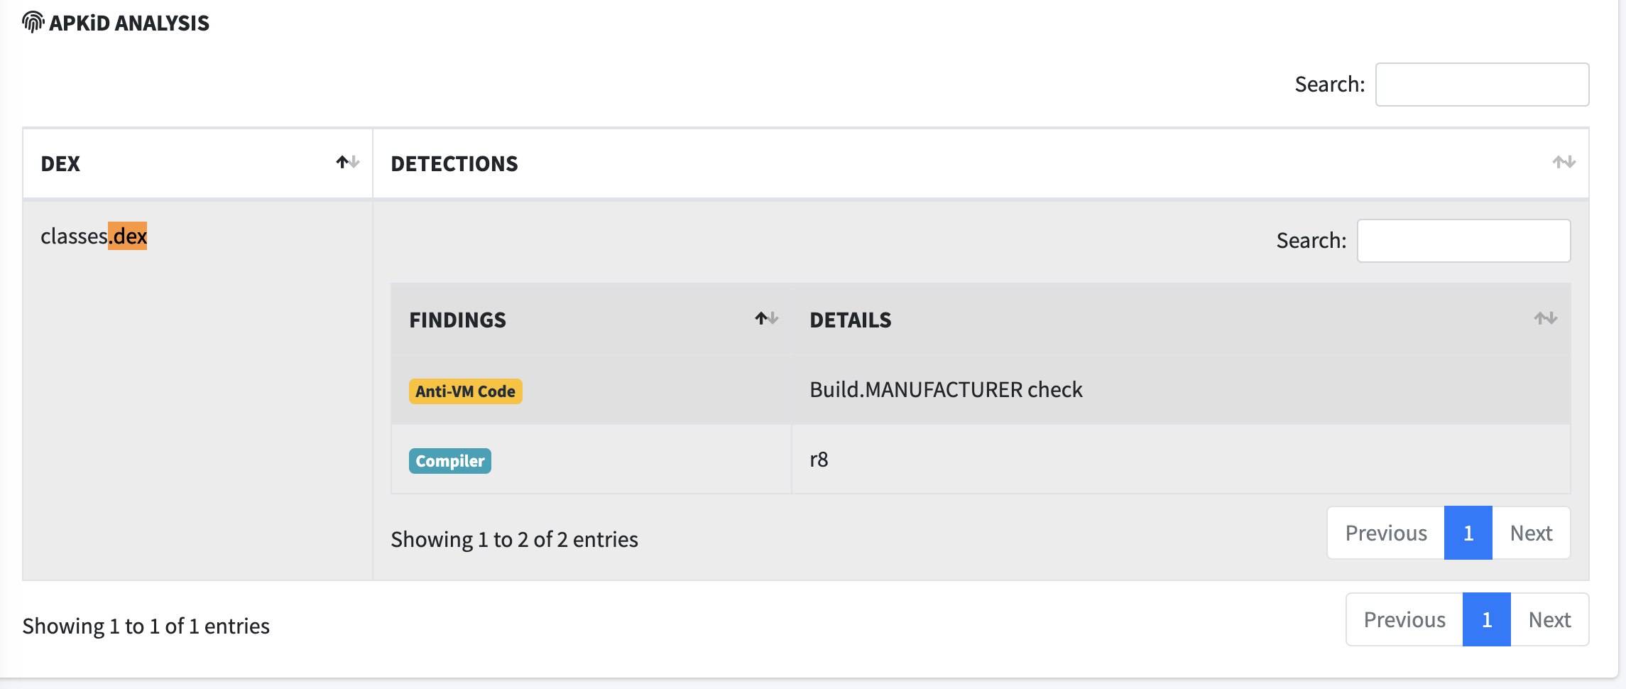This screenshot has height=689, width=1626.
Task: Focus the inner detections Search field
Action: (x=1463, y=241)
